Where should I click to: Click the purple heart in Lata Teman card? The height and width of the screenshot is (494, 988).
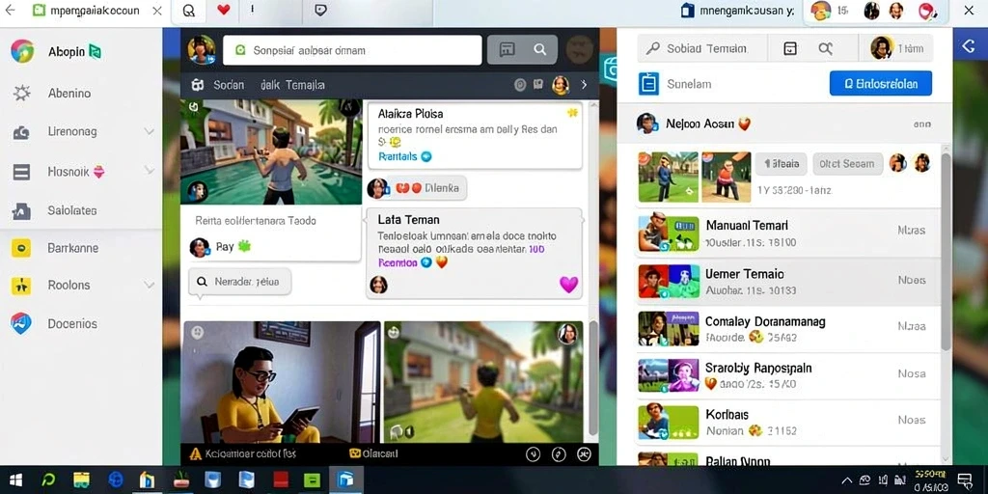click(x=568, y=285)
